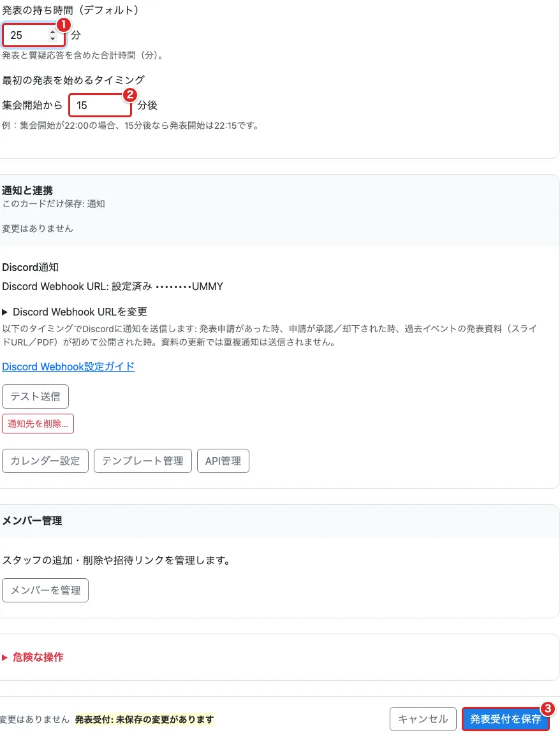
Task: Click the メンバー管理 heading
Action: (x=32, y=521)
